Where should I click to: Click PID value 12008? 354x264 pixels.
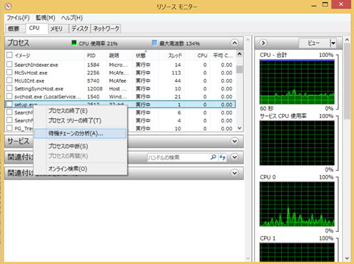95,89
